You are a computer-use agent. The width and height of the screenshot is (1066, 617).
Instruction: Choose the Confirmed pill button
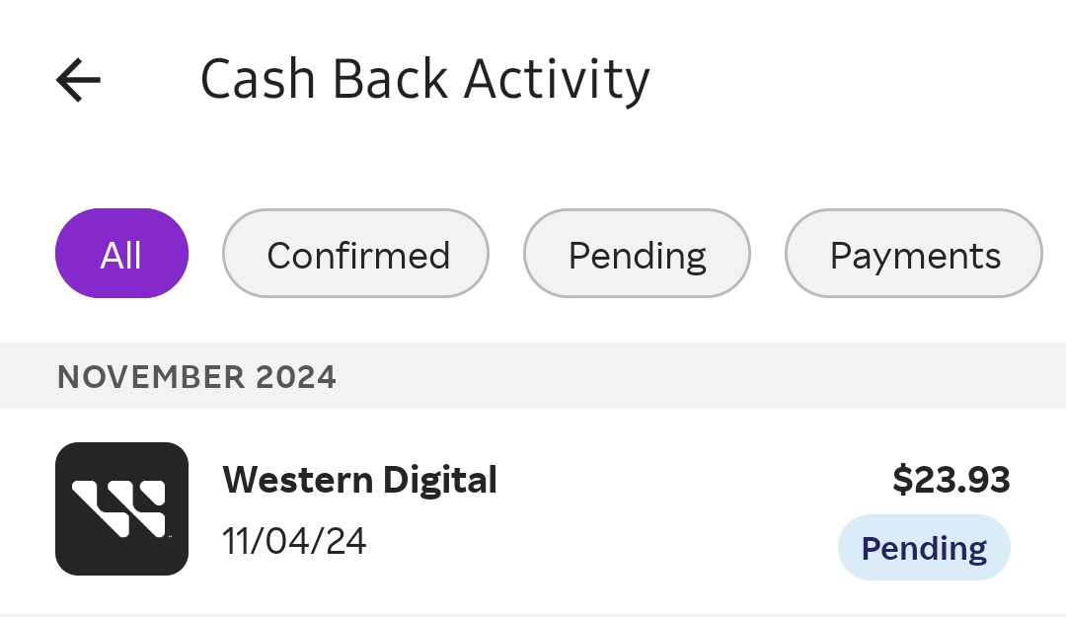[x=356, y=254]
